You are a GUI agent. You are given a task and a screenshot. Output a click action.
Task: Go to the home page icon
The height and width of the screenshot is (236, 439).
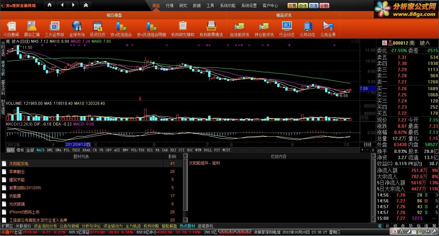pos(49,5)
